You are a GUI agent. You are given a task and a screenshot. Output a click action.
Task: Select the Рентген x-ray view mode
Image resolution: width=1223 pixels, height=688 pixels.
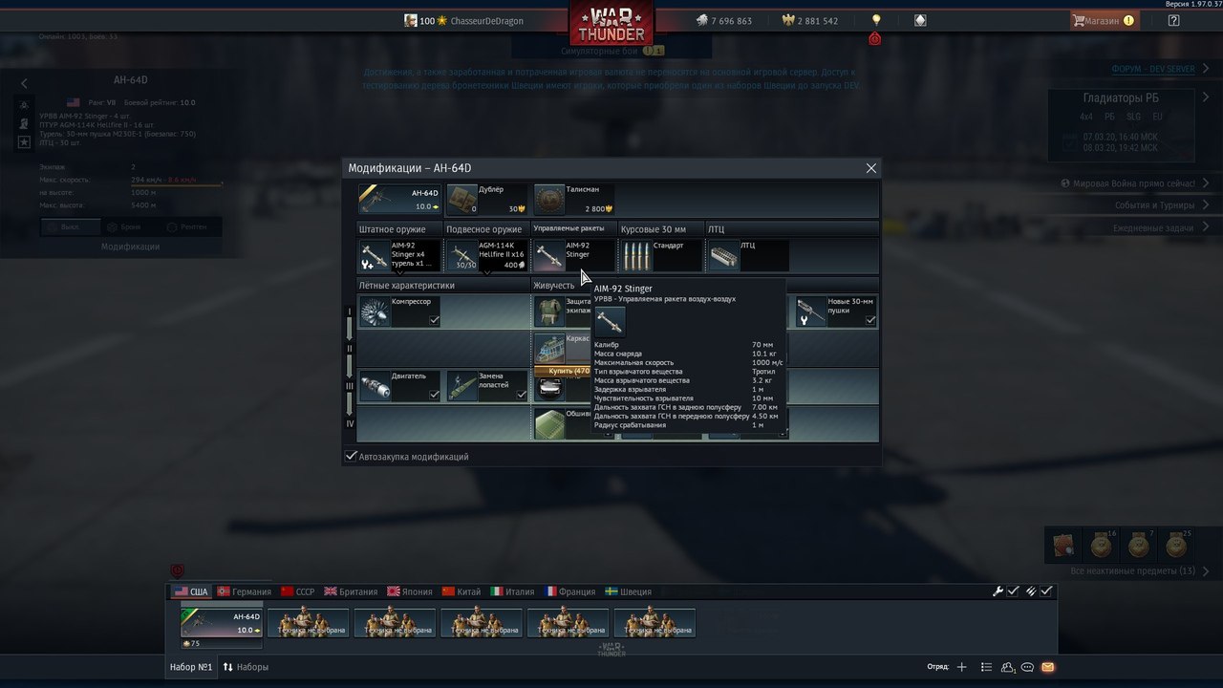[x=190, y=227]
